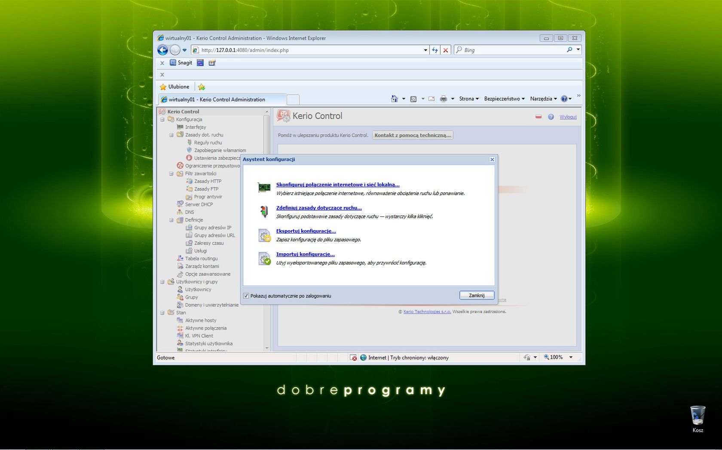This screenshot has height=450, width=722.
Task: Select the wirtualny01 Kerio Control Administration tab
Action: tap(222, 100)
